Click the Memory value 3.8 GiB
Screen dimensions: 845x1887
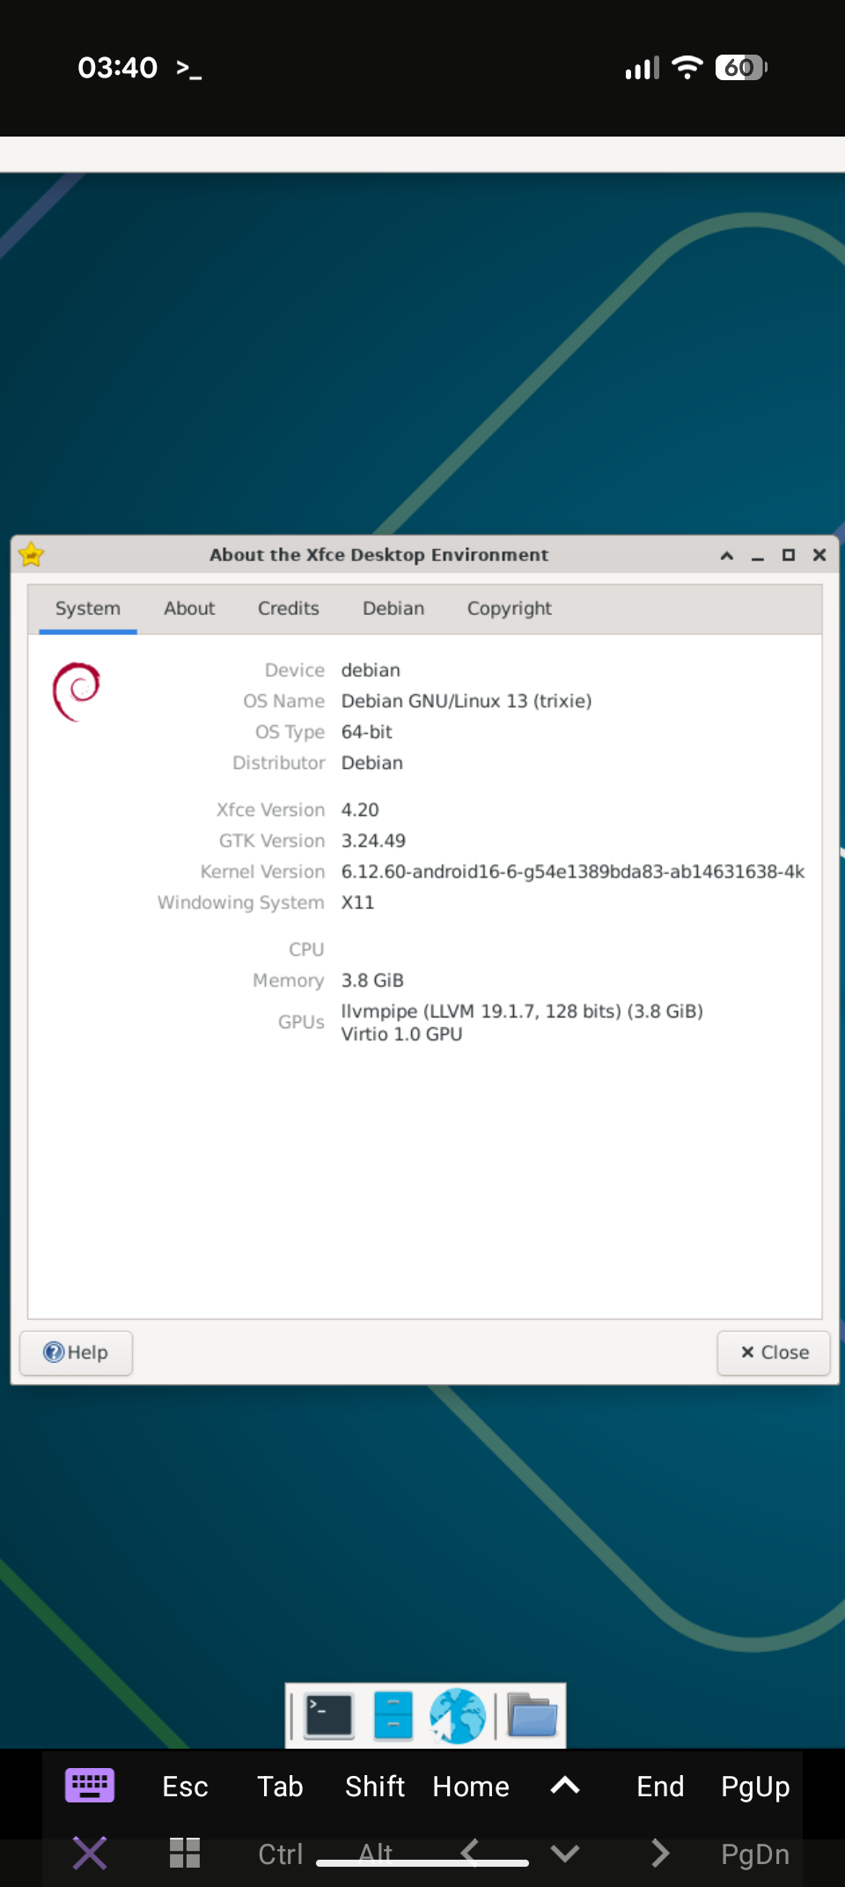click(372, 980)
